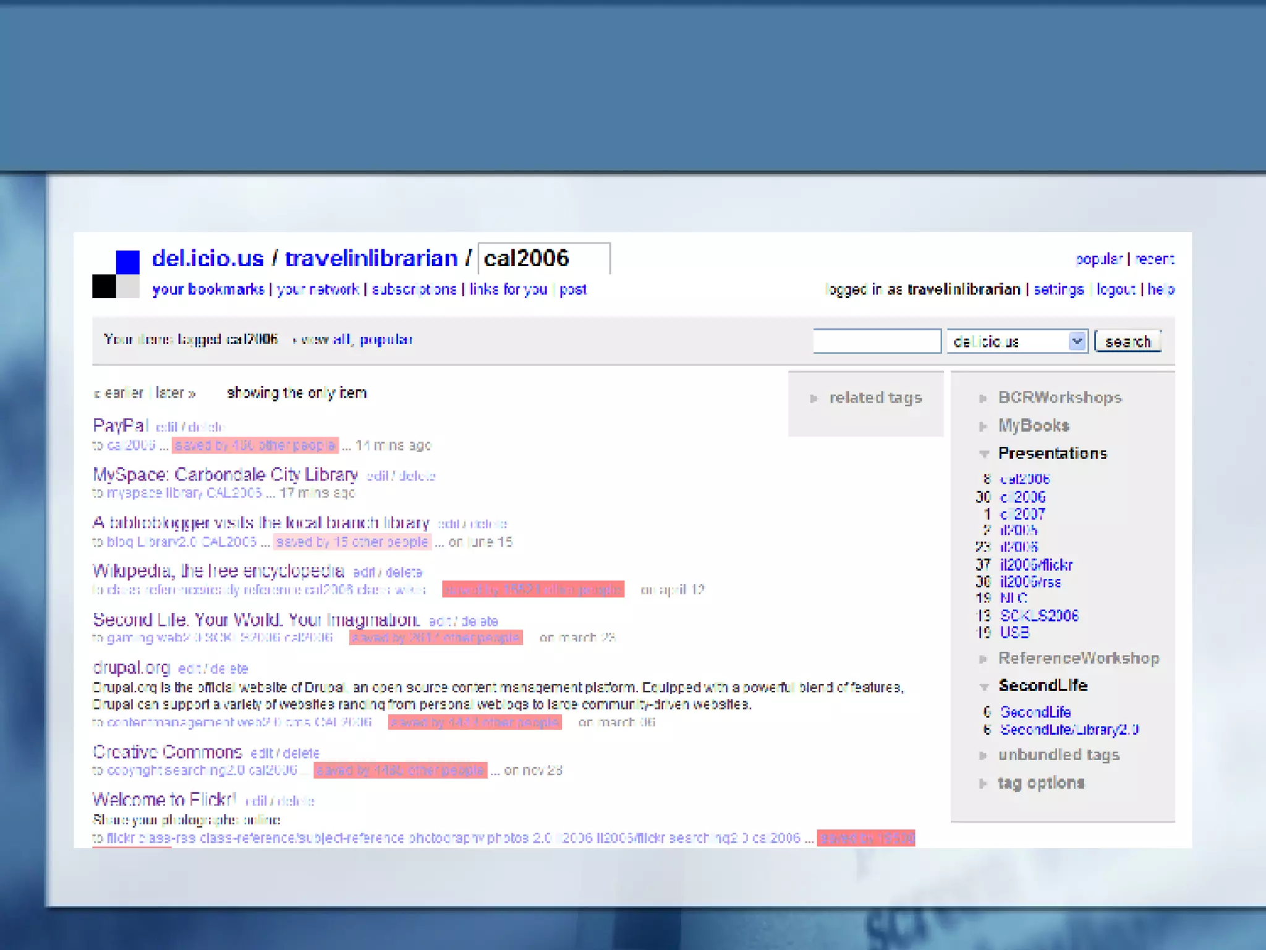Collapse the SecondLife tag bundle
The height and width of the screenshot is (950, 1266).
[983, 687]
